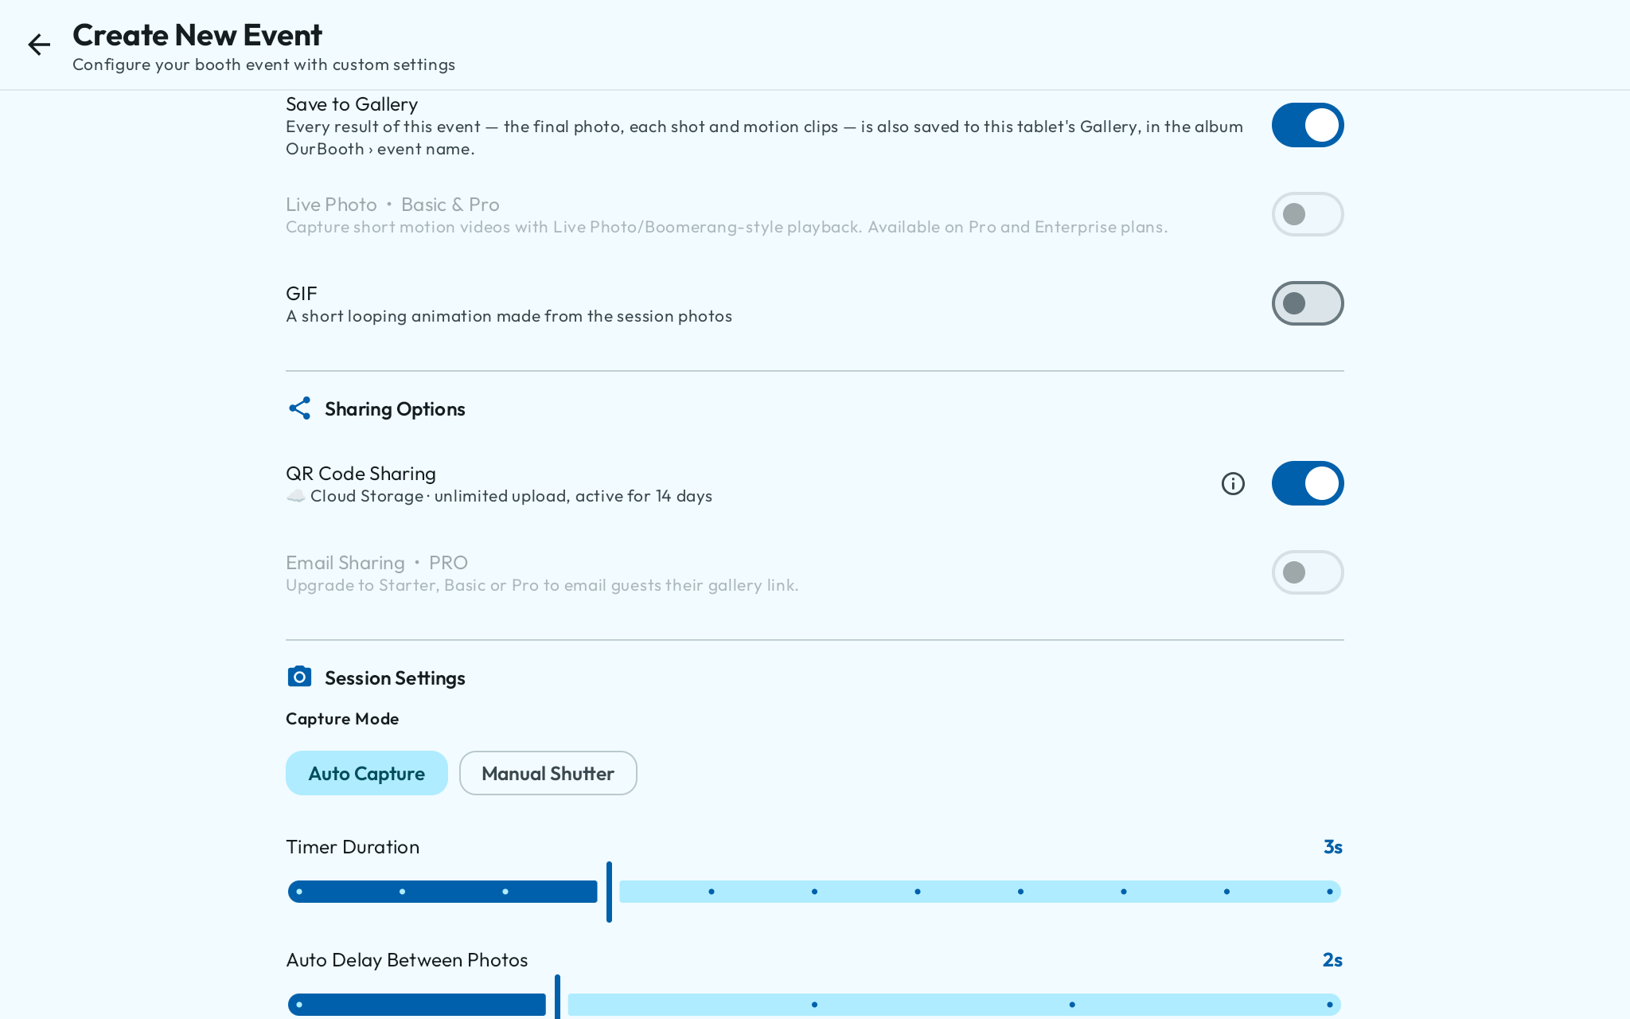Click the GIF label text
This screenshot has width=1630, height=1019.
click(302, 294)
